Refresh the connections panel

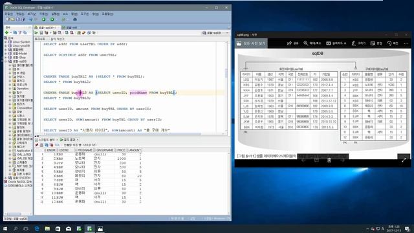coord(15,32)
